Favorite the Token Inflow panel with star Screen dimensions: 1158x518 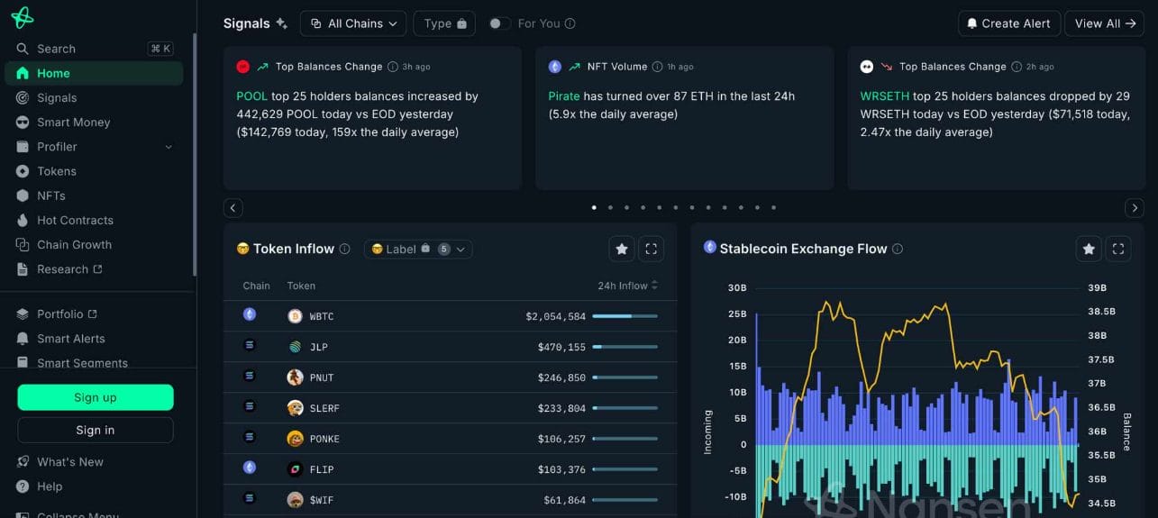click(621, 249)
